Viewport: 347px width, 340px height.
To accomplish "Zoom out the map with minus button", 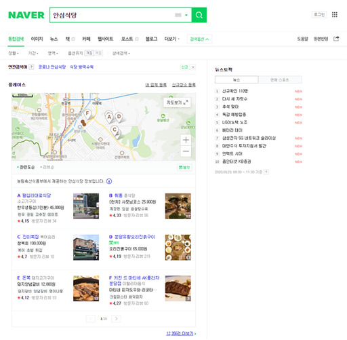I will point(186,151).
